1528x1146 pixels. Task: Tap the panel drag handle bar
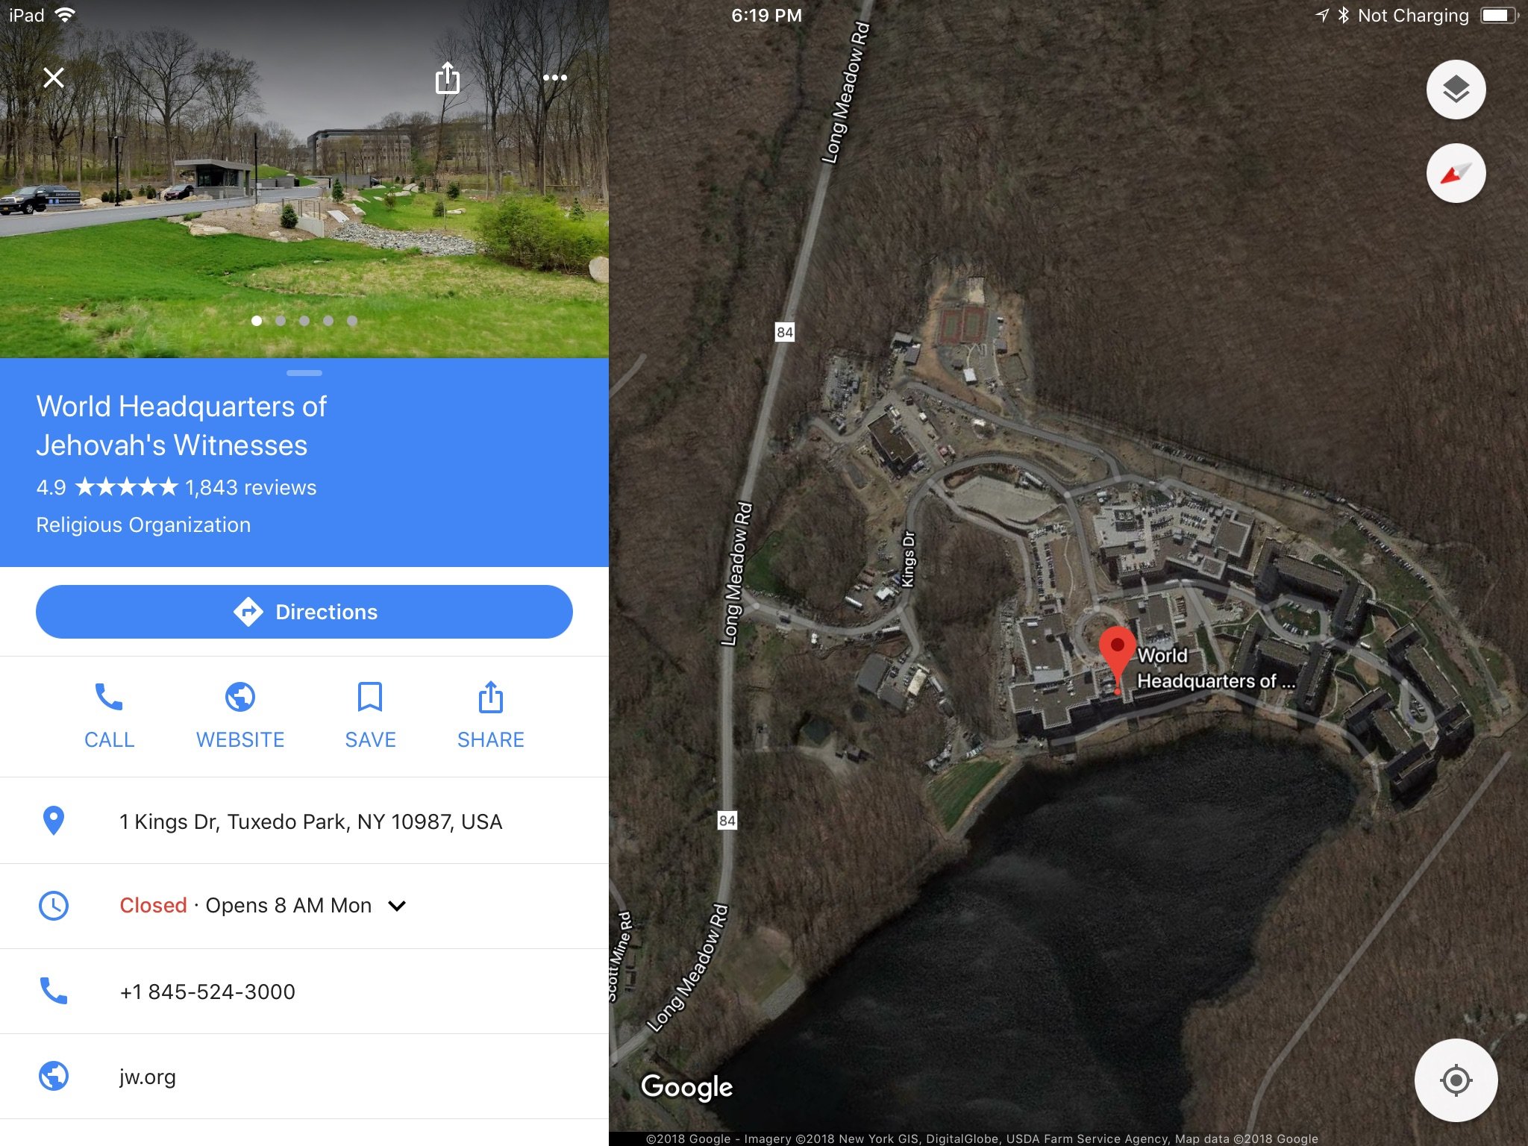(304, 373)
